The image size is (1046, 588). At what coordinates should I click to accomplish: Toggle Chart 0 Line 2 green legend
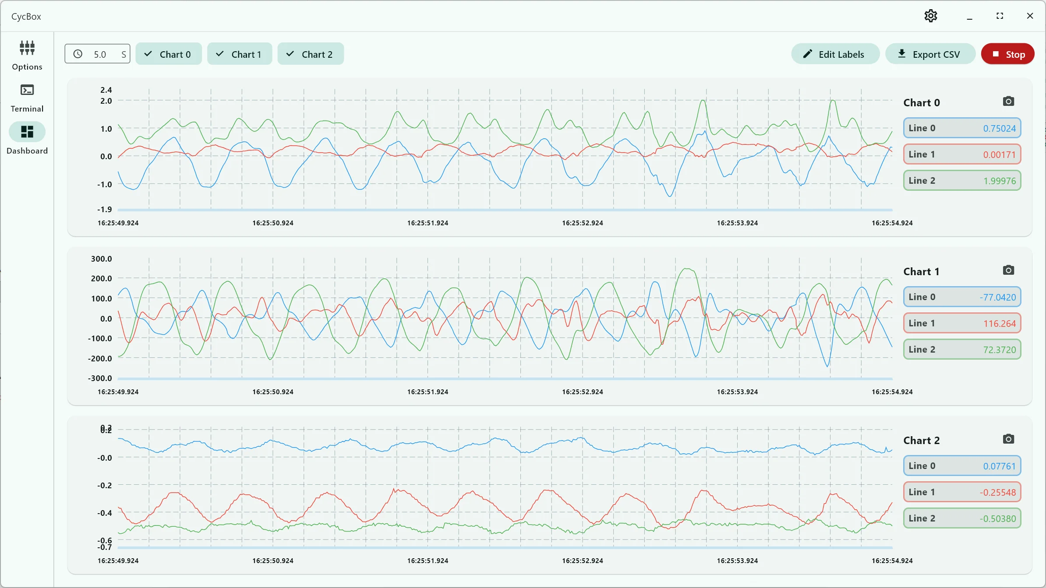click(x=962, y=181)
